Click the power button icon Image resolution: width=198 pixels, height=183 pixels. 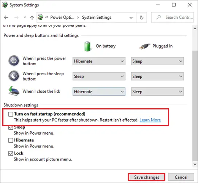(14, 61)
